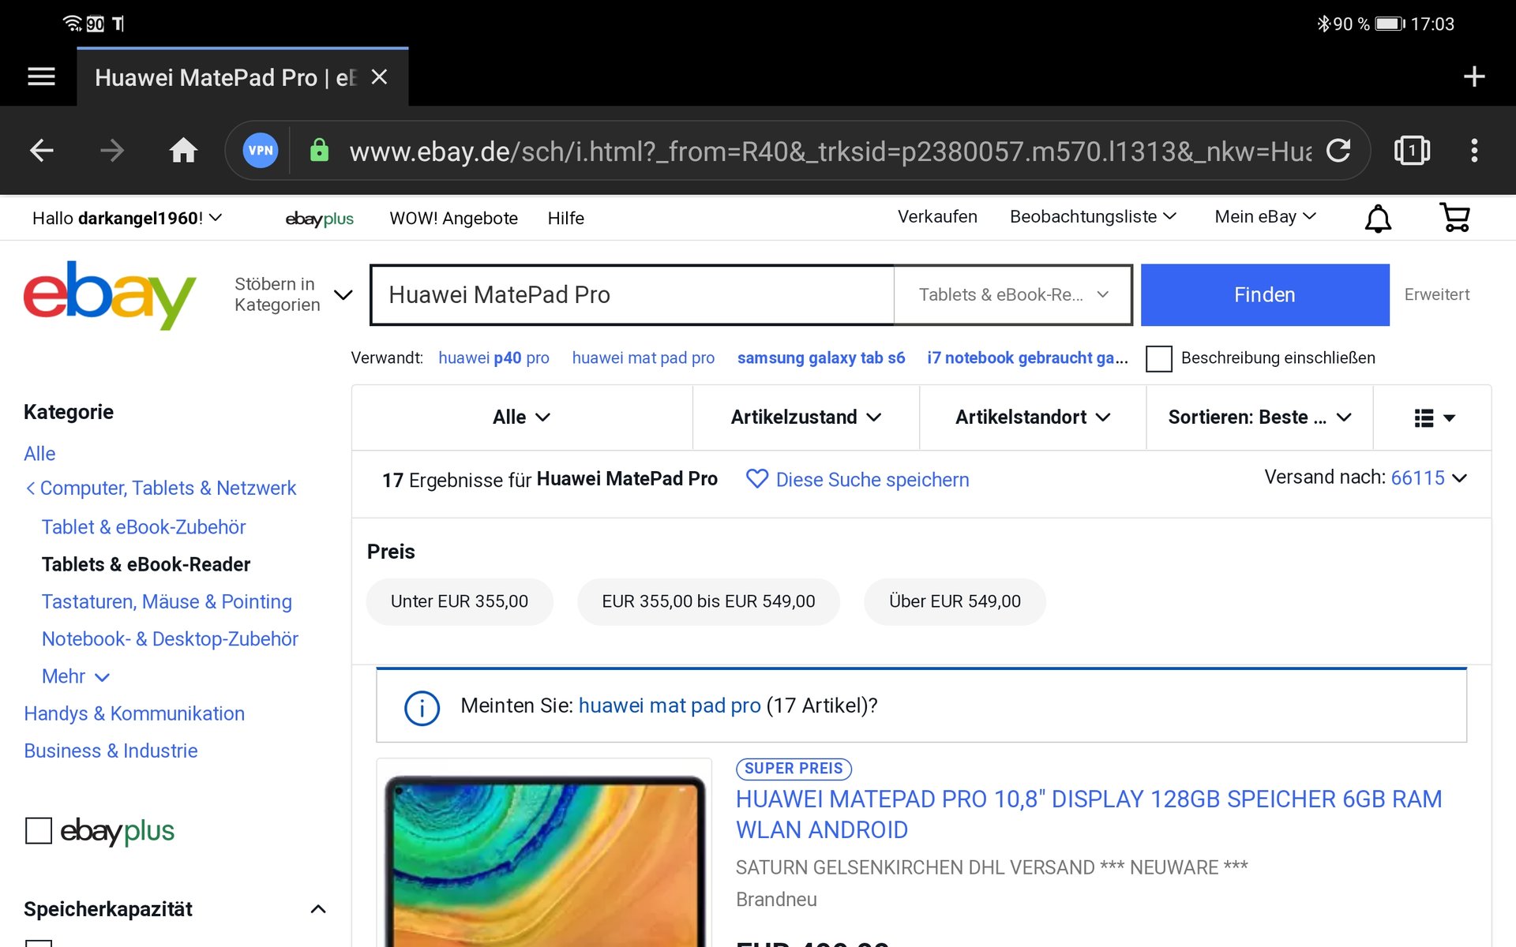Go back with the browser back arrow
The height and width of the screenshot is (947, 1516).
41,150
